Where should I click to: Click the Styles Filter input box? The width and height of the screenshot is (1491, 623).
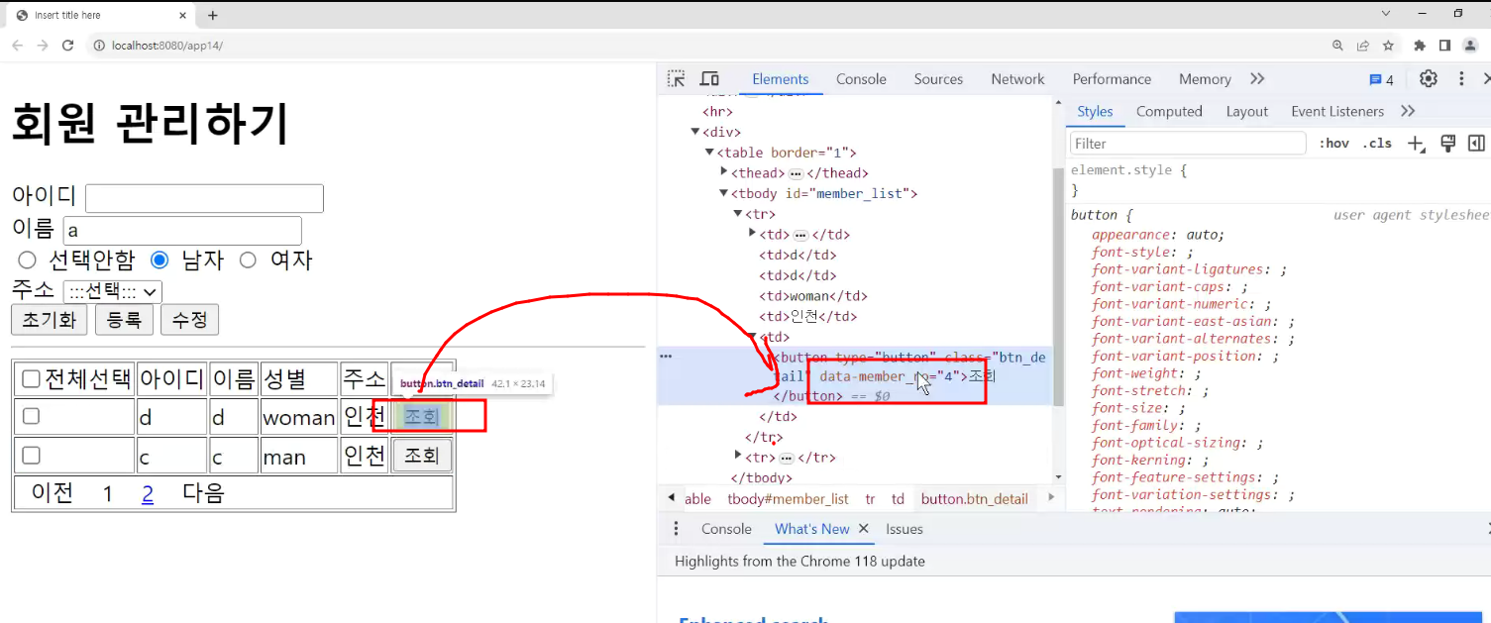pos(1189,144)
